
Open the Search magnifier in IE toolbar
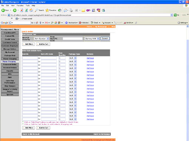click(39, 10)
